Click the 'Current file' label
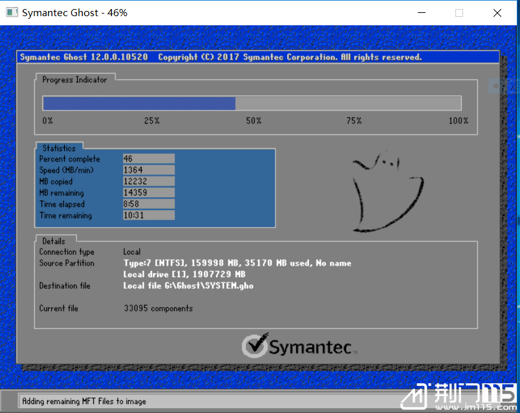Image resolution: width=520 pixels, height=413 pixels. [59, 308]
